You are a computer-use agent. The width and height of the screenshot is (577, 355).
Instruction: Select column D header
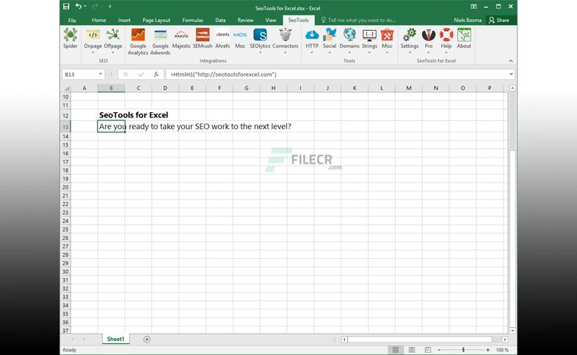click(165, 88)
